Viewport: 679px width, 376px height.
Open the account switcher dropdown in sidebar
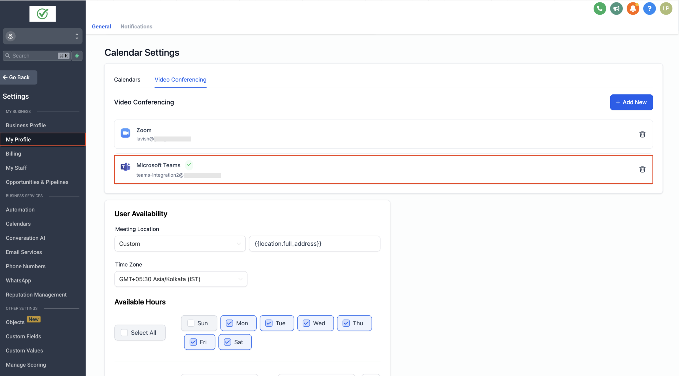pyautogui.click(x=43, y=36)
